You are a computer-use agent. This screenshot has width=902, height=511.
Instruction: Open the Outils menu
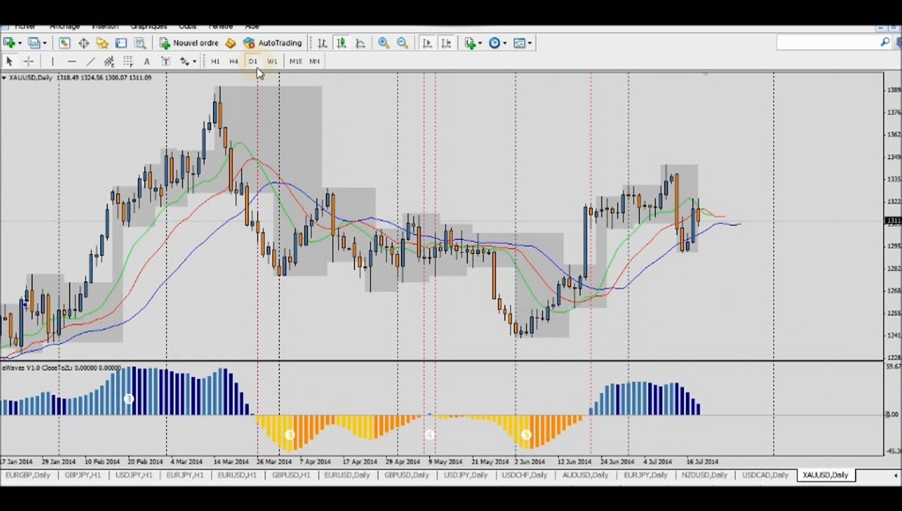[188, 27]
